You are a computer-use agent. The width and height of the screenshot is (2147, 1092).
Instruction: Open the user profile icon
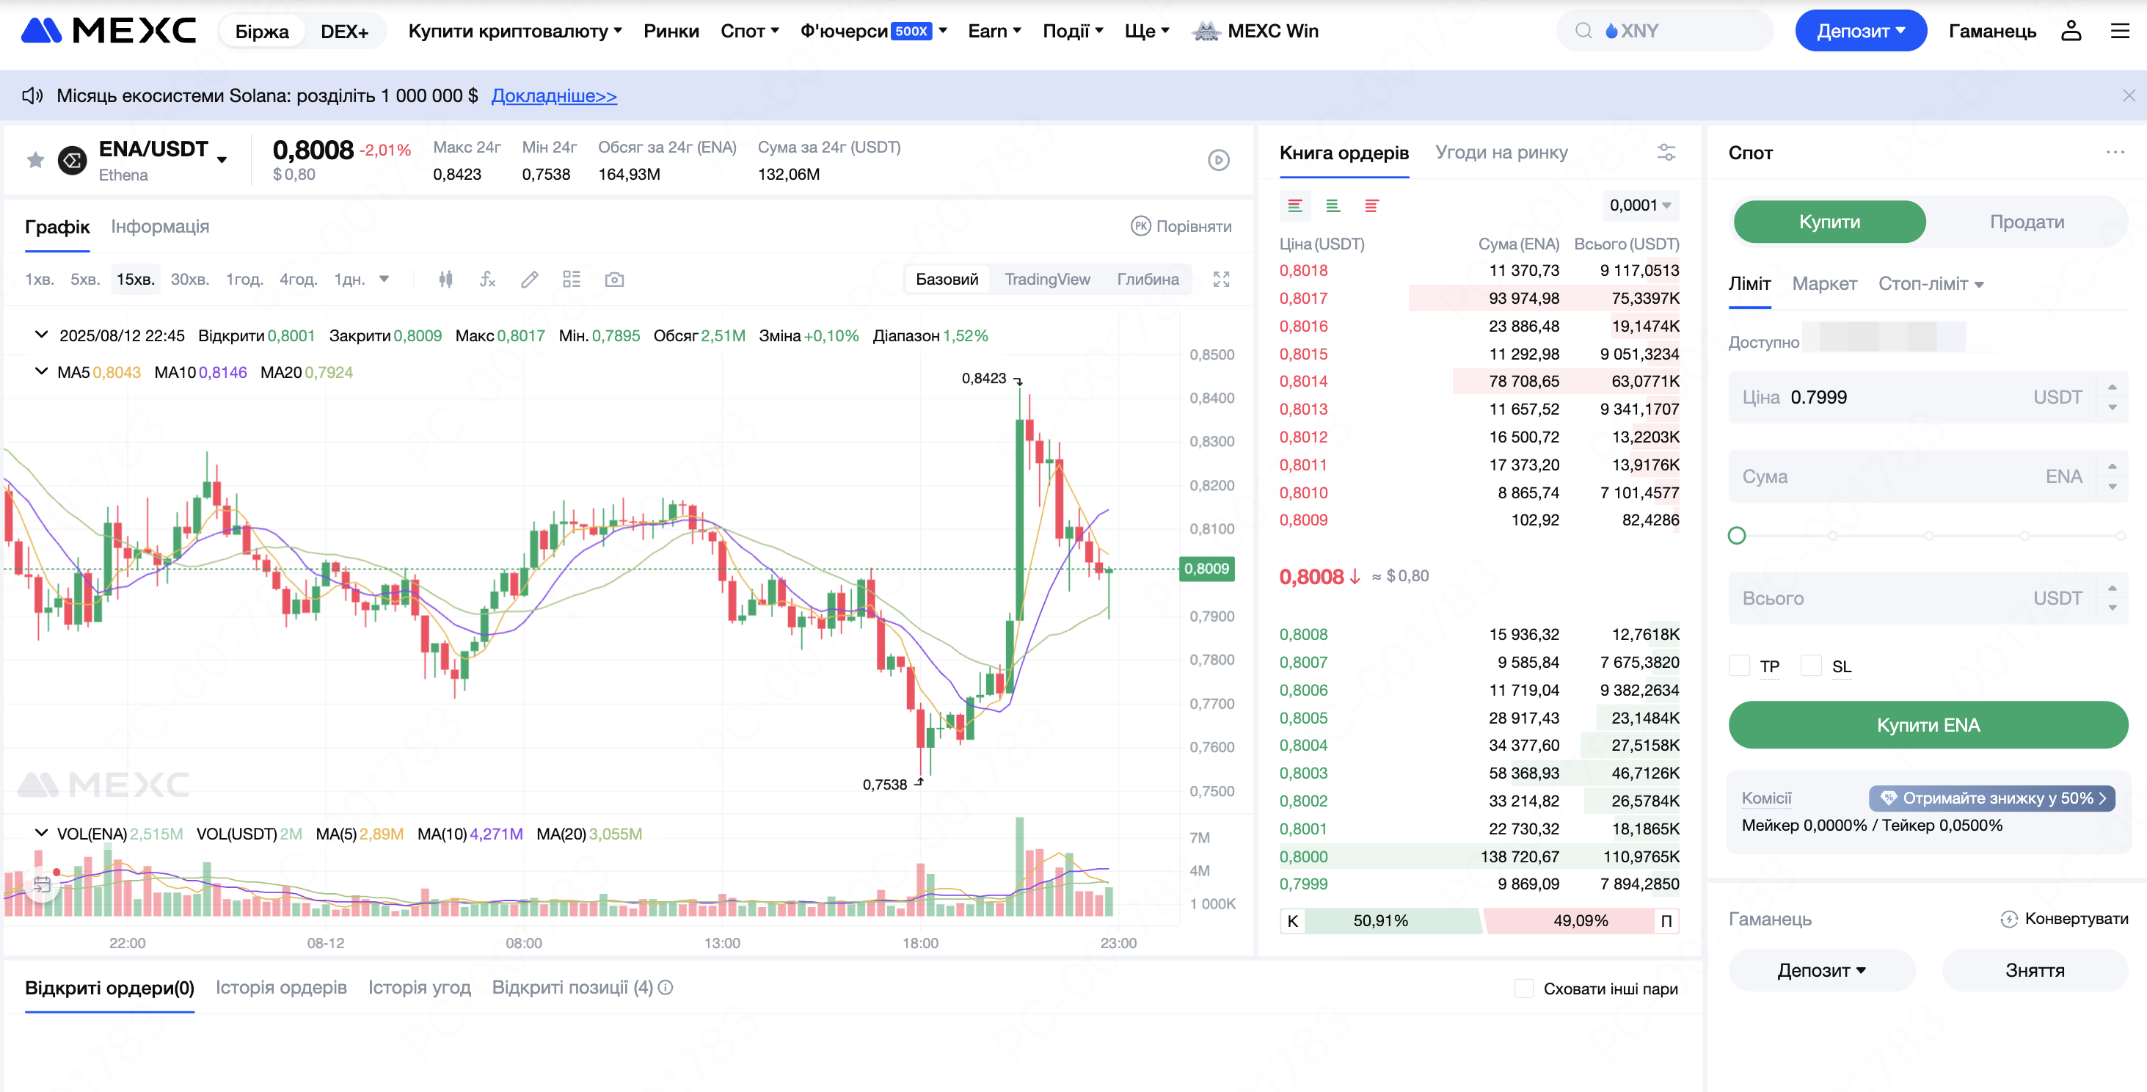(x=2071, y=31)
